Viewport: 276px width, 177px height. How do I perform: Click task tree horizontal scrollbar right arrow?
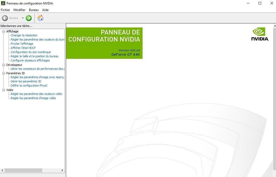click(62, 170)
